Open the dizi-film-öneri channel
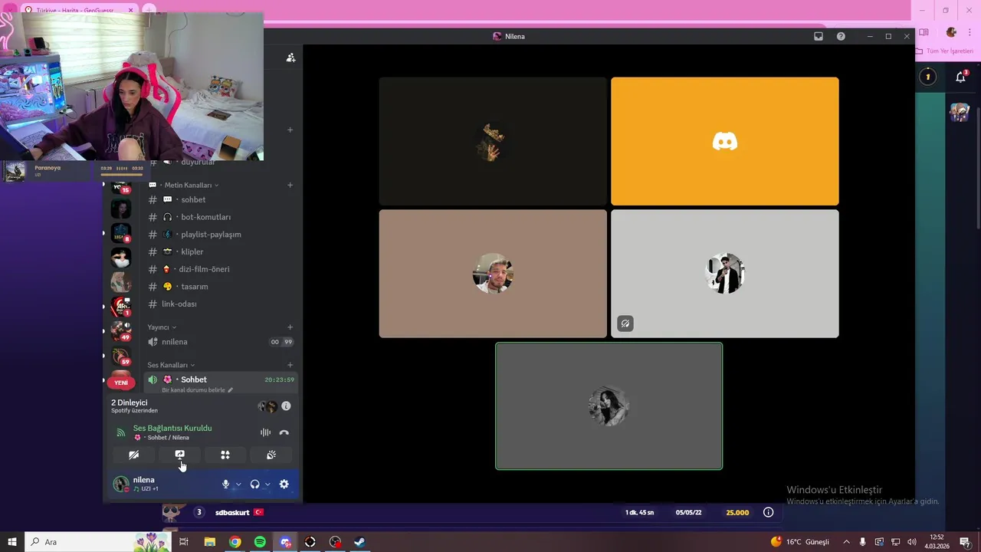This screenshot has height=552, width=981. (221, 269)
